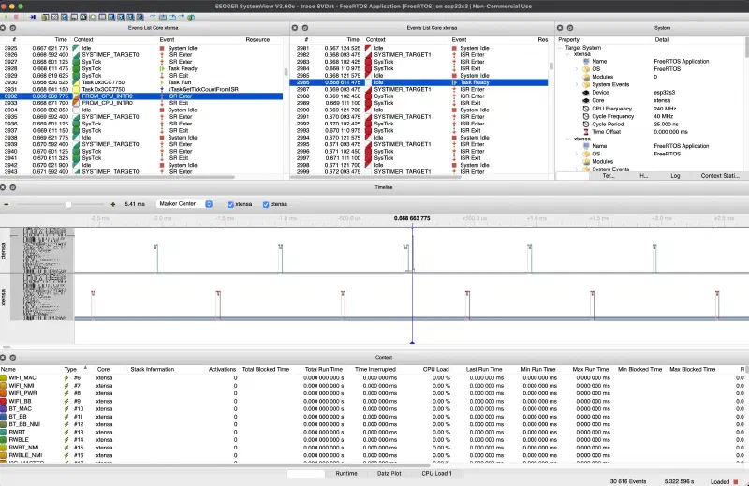Click the globe icon ending the toolbar
Screen dimensions: 749x486
tap(191, 17)
